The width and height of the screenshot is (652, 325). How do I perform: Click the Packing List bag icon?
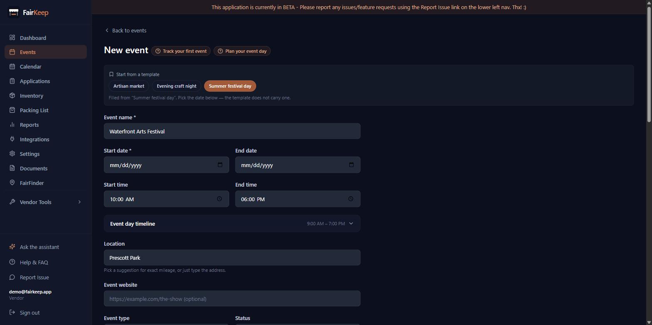[x=12, y=110]
